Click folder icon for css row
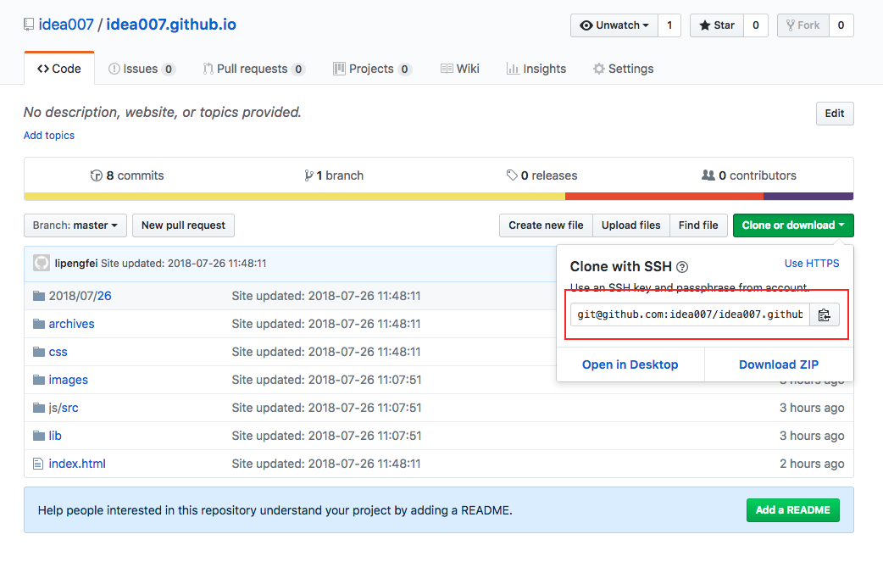883x573 pixels. click(x=39, y=352)
